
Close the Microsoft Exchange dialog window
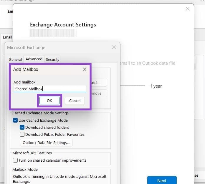pos(114,47)
